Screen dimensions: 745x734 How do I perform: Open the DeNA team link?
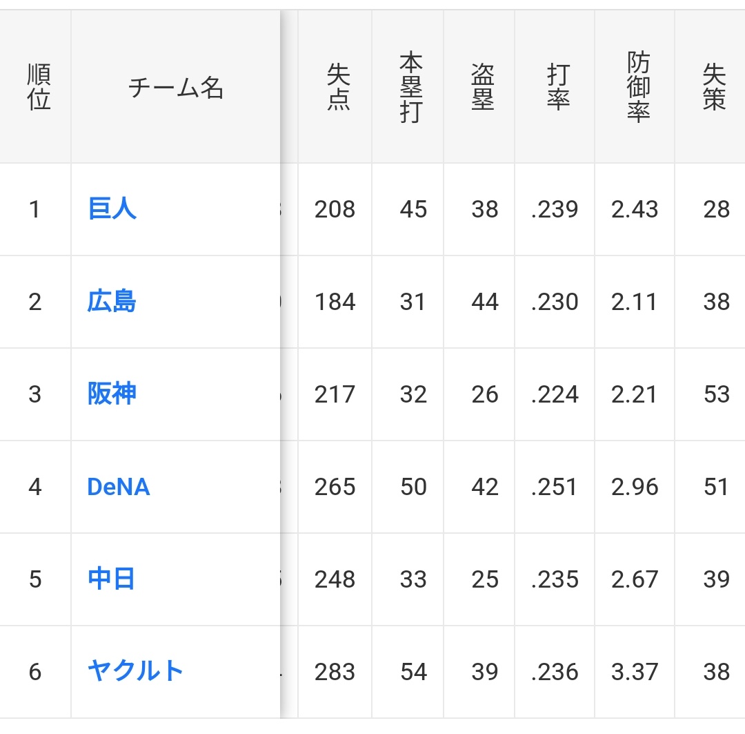(x=119, y=487)
